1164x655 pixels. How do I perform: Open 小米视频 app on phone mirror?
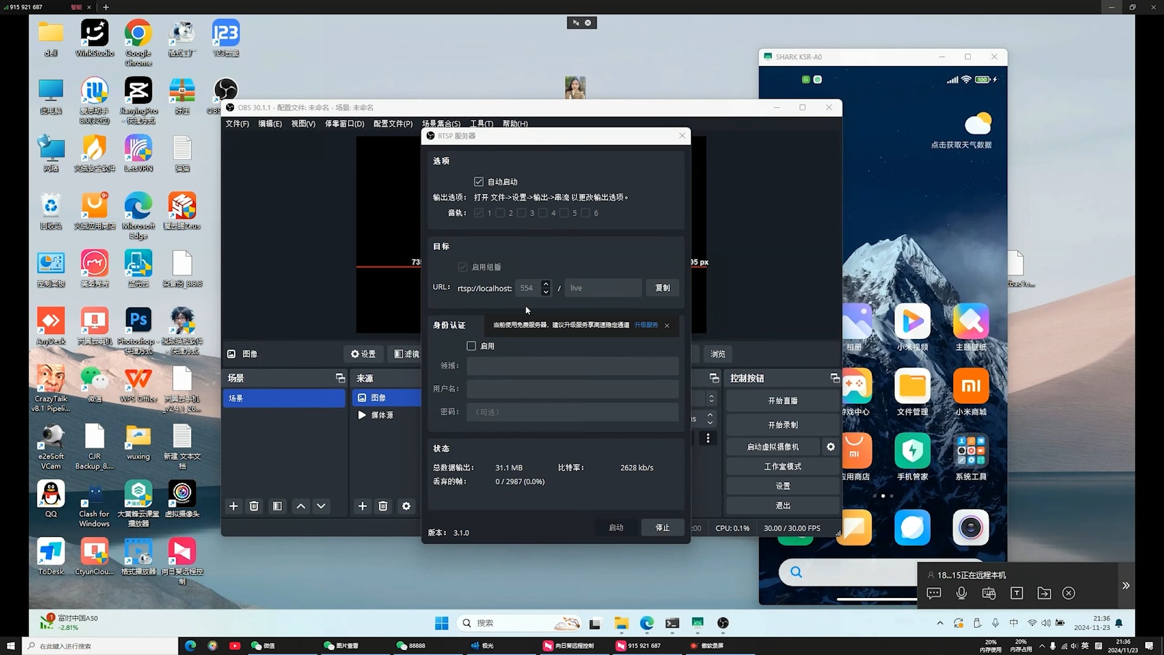point(912,328)
